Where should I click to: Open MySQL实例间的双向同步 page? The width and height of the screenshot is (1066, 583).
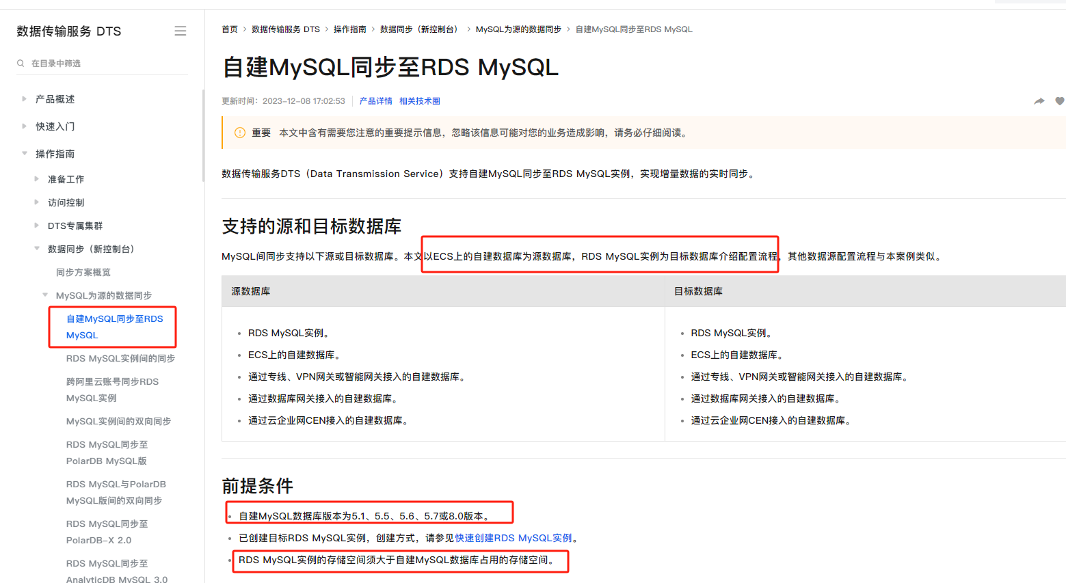point(118,421)
